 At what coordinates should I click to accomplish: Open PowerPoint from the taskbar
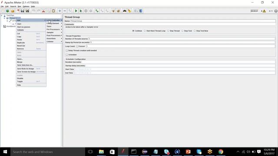click(188, 152)
